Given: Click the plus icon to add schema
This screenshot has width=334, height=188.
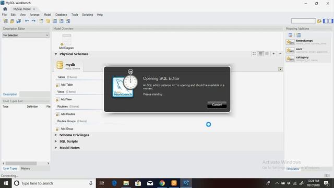Looking at the screenshot, I should 273,54.
